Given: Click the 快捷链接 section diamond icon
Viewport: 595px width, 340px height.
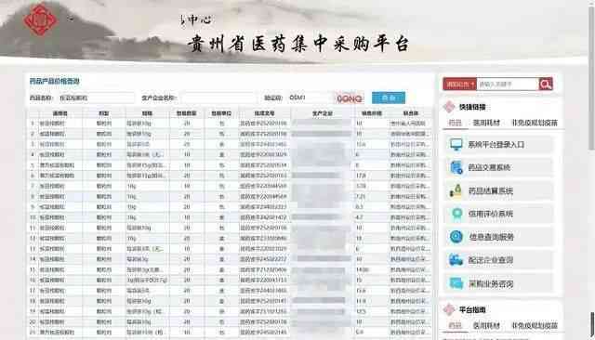Looking at the screenshot, I should (x=449, y=107).
